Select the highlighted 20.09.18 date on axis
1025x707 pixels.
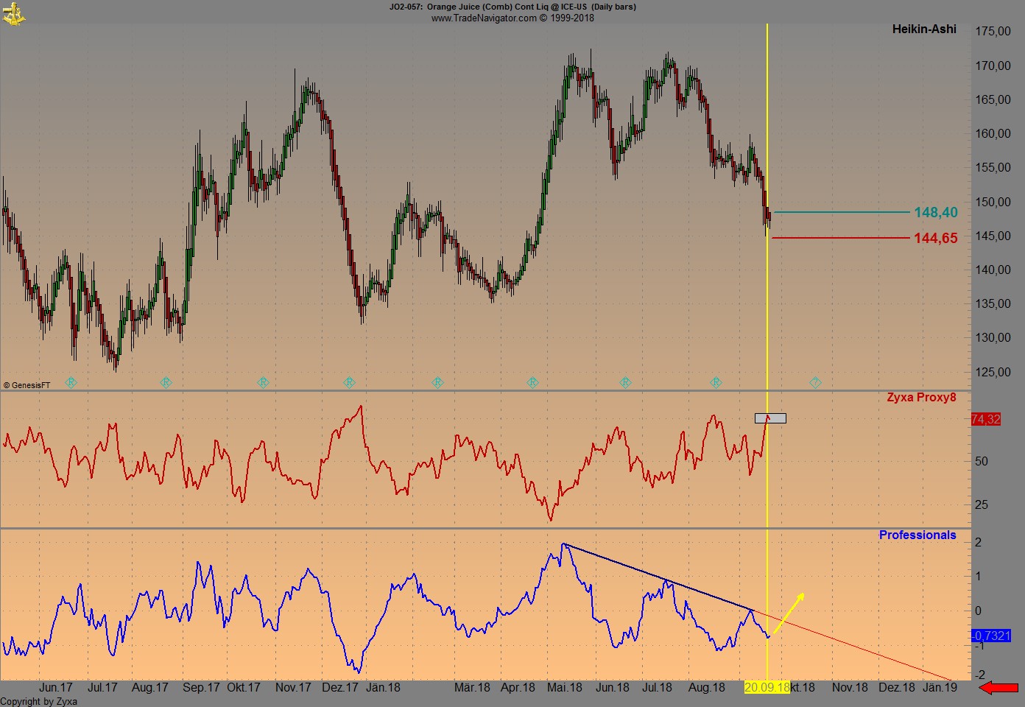point(768,687)
